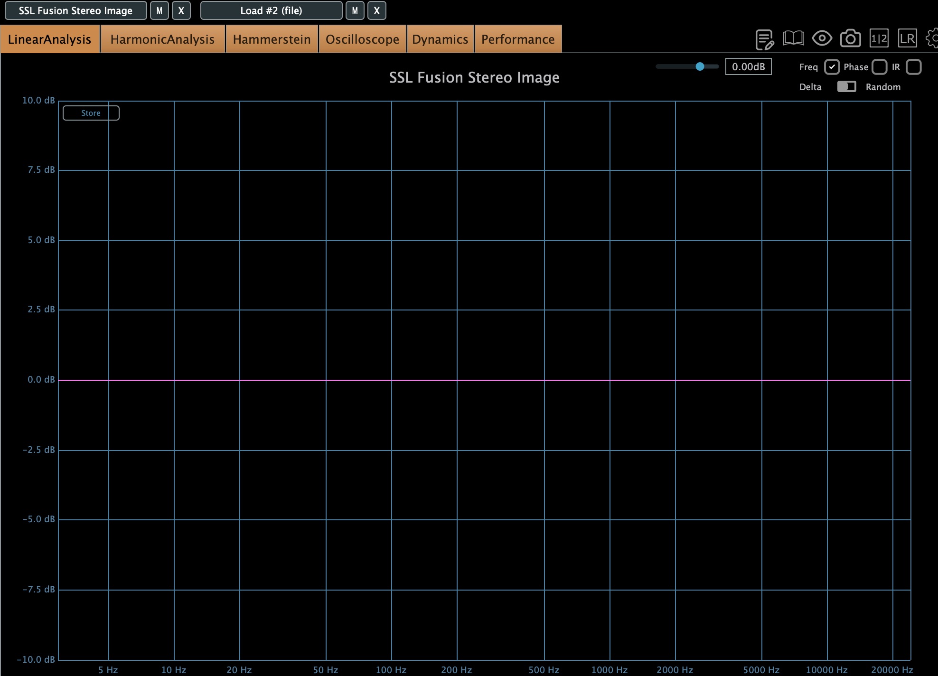Switch to the Oscilloscope tab
Viewport: 938px width, 676px height.
tap(362, 39)
